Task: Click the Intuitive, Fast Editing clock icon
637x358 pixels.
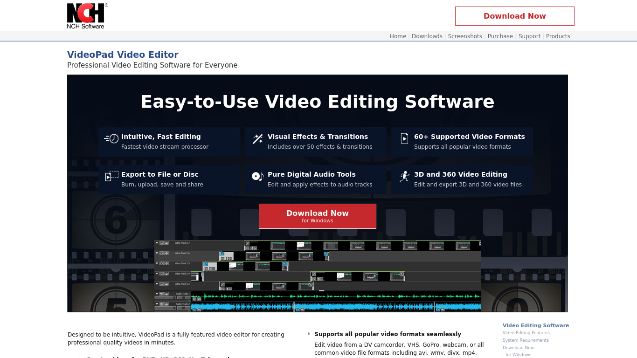Action: tap(111, 138)
